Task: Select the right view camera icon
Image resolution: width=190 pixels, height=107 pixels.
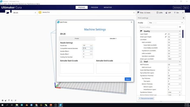Action: click(15, 100)
